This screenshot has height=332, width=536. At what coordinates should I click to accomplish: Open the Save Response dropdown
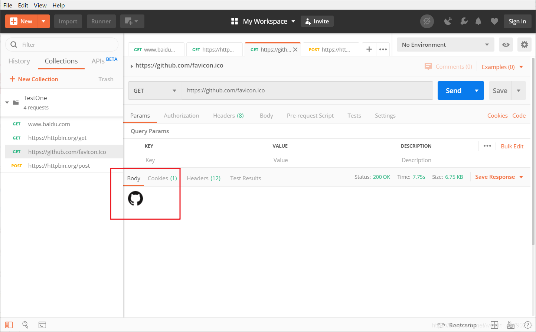pyautogui.click(x=499, y=177)
